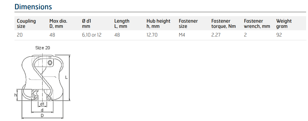Image resolution: width=308 pixels, height=121 pixels.
Task: Click the coupling size value 20
Action: point(20,35)
